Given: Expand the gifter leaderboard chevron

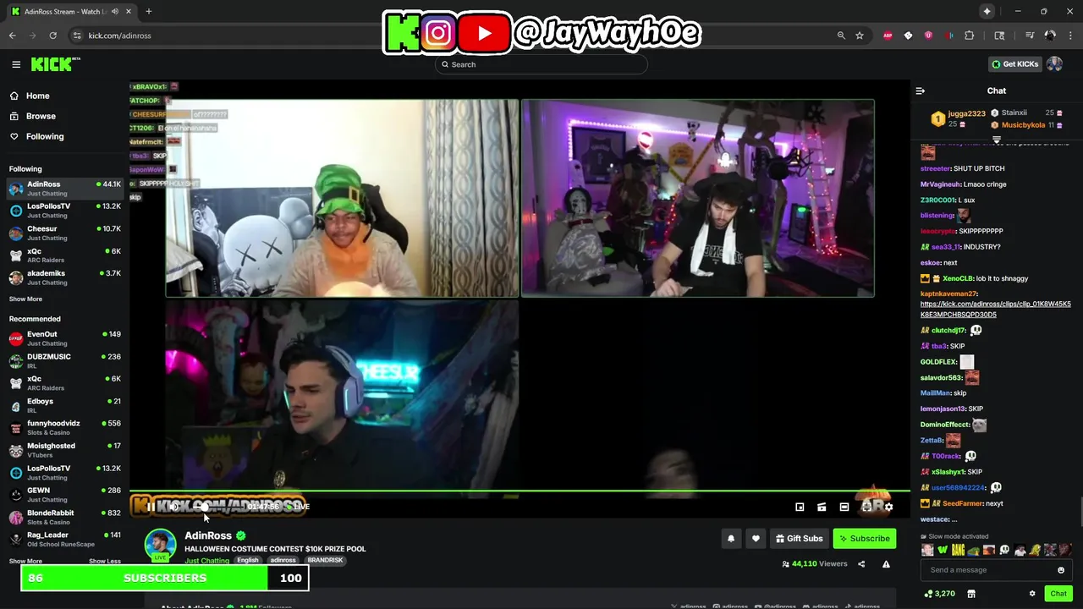Looking at the screenshot, I should coord(997,140).
